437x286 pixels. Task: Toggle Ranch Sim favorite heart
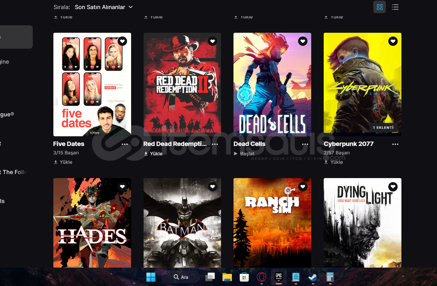coord(303,187)
